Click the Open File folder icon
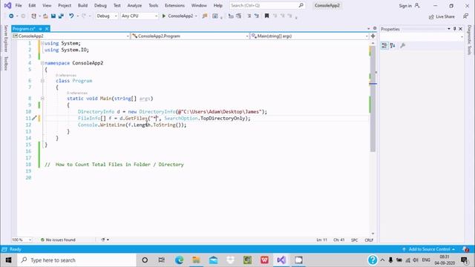Screen dimensions: 475x267 click(x=45, y=16)
